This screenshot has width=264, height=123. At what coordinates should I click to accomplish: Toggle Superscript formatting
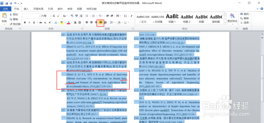[x=50, y=22]
